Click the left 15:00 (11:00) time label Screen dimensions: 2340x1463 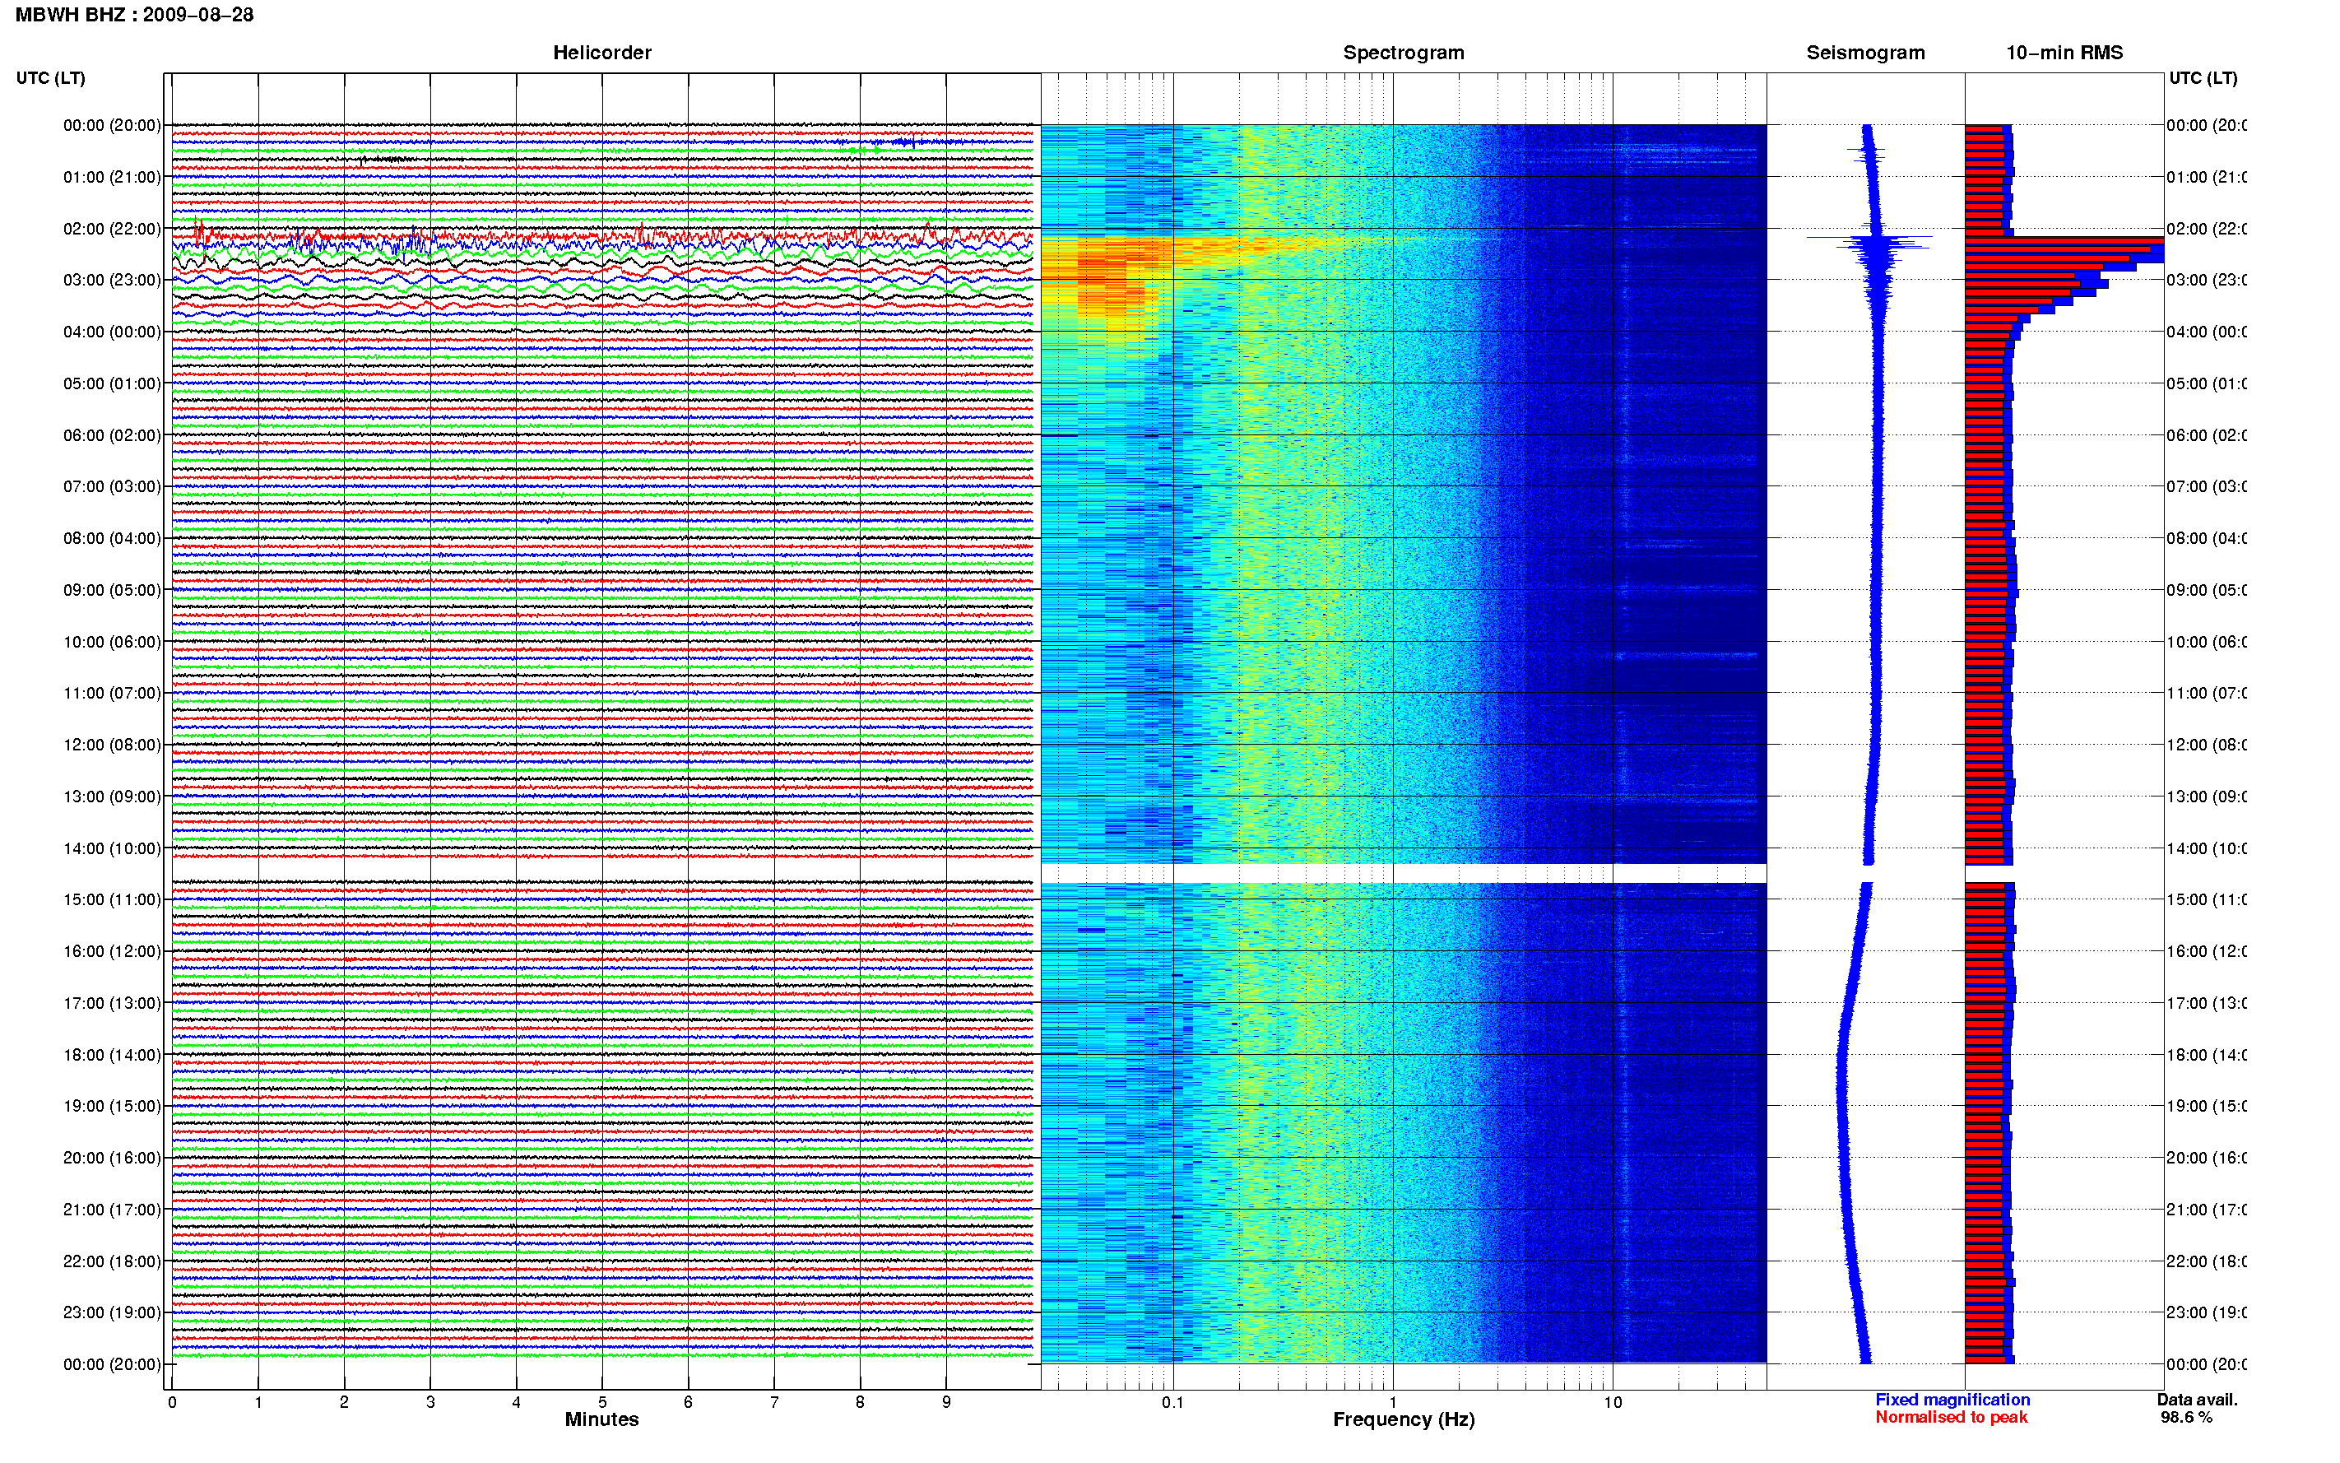click(x=111, y=900)
